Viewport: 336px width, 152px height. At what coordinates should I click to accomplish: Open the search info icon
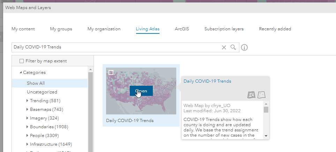(244, 47)
